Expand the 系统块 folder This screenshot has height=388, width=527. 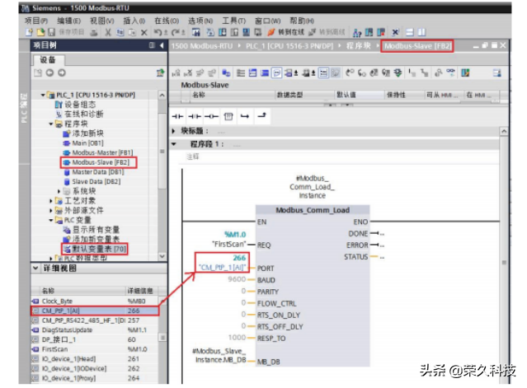pyautogui.click(x=59, y=191)
